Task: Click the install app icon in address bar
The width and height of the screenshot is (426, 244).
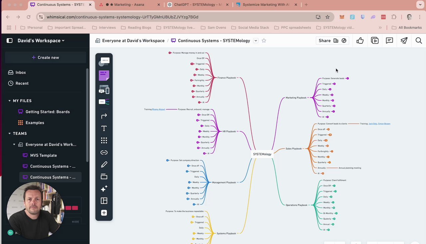Action: pyautogui.click(x=318, y=17)
